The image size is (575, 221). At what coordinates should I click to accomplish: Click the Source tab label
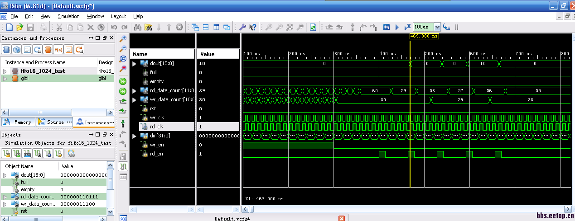coord(55,122)
